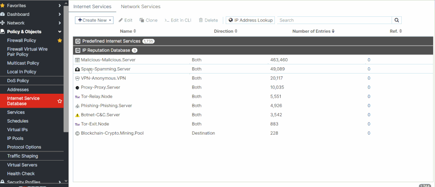
Task: Sort by the Ref. column
Action: tap(396, 31)
